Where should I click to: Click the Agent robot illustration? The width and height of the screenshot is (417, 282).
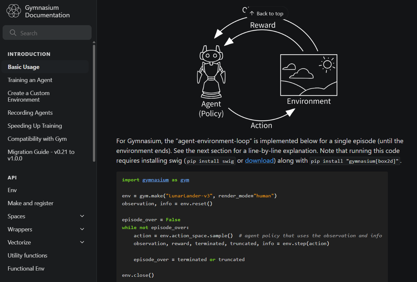(x=211, y=72)
